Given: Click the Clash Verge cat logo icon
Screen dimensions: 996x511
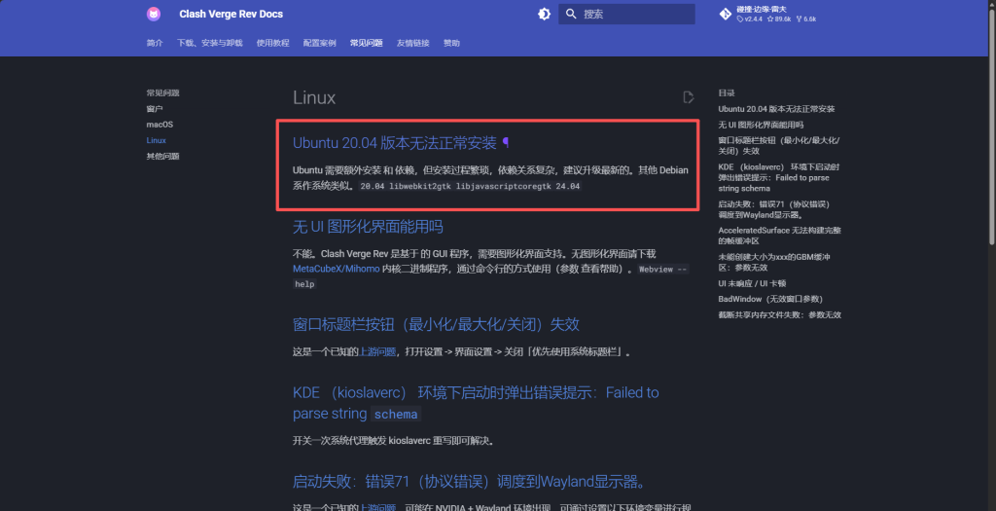Looking at the screenshot, I should (x=154, y=14).
